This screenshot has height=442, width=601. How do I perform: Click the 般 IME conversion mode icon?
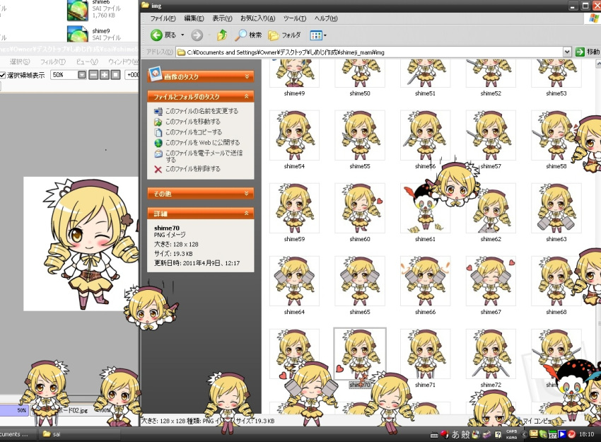465,434
